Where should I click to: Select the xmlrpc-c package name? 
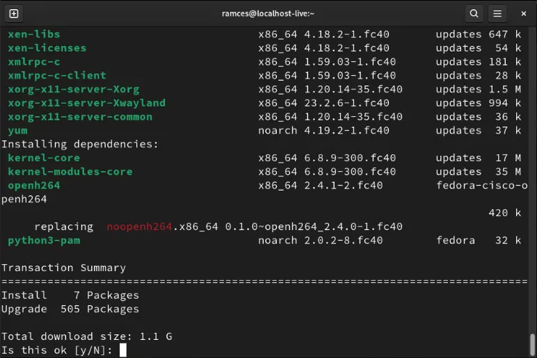[x=34, y=62]
